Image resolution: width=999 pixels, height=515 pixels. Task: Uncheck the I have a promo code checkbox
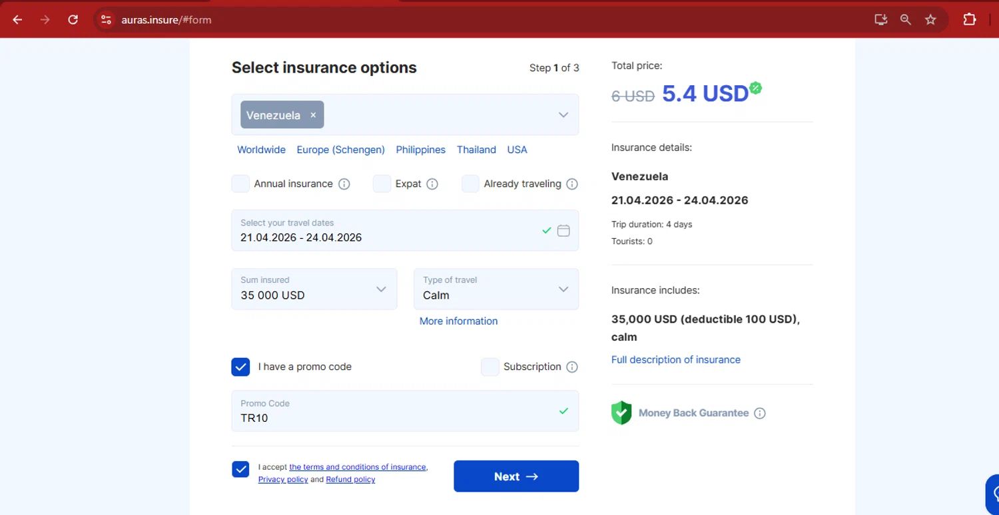point(240,367)
